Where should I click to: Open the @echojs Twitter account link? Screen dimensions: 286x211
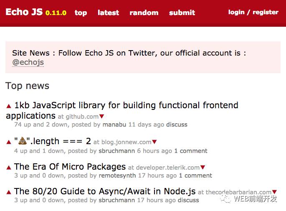(28, 62)
